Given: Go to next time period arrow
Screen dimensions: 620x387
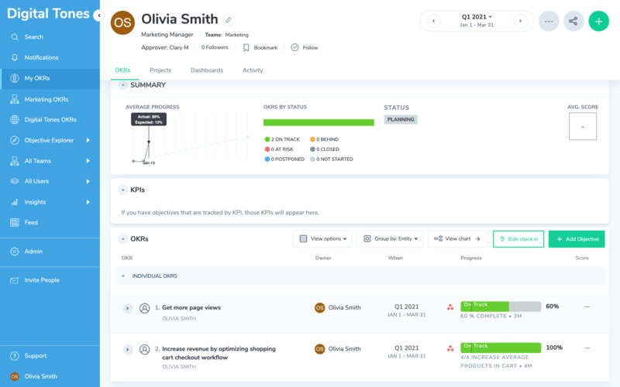Looking at the screenshot, I should coord(521,21).
